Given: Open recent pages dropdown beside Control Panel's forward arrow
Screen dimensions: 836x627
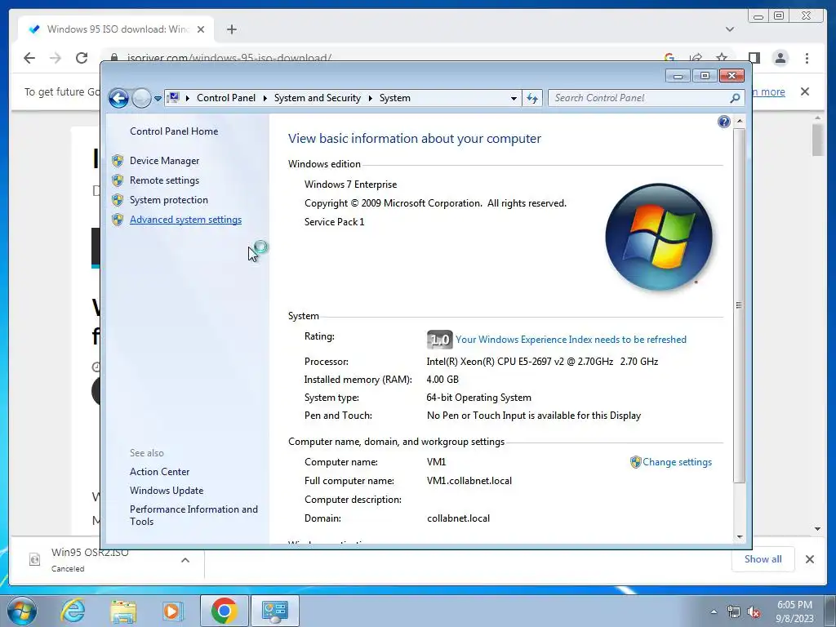Looking at the screenshot, I should [x=158, y=99].
